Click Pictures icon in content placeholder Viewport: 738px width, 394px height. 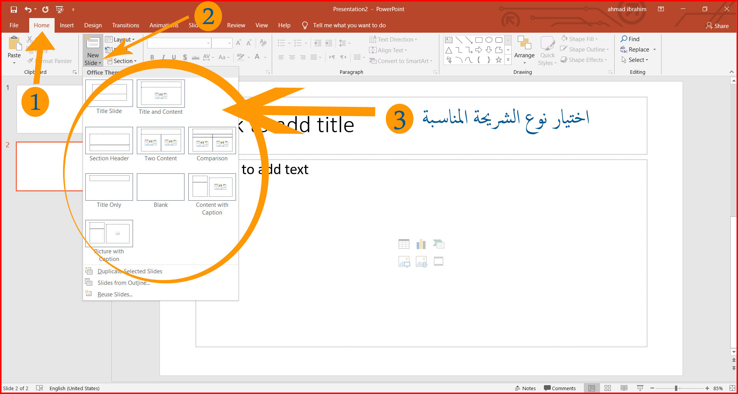pyautogui.click(x=404, y=261)
